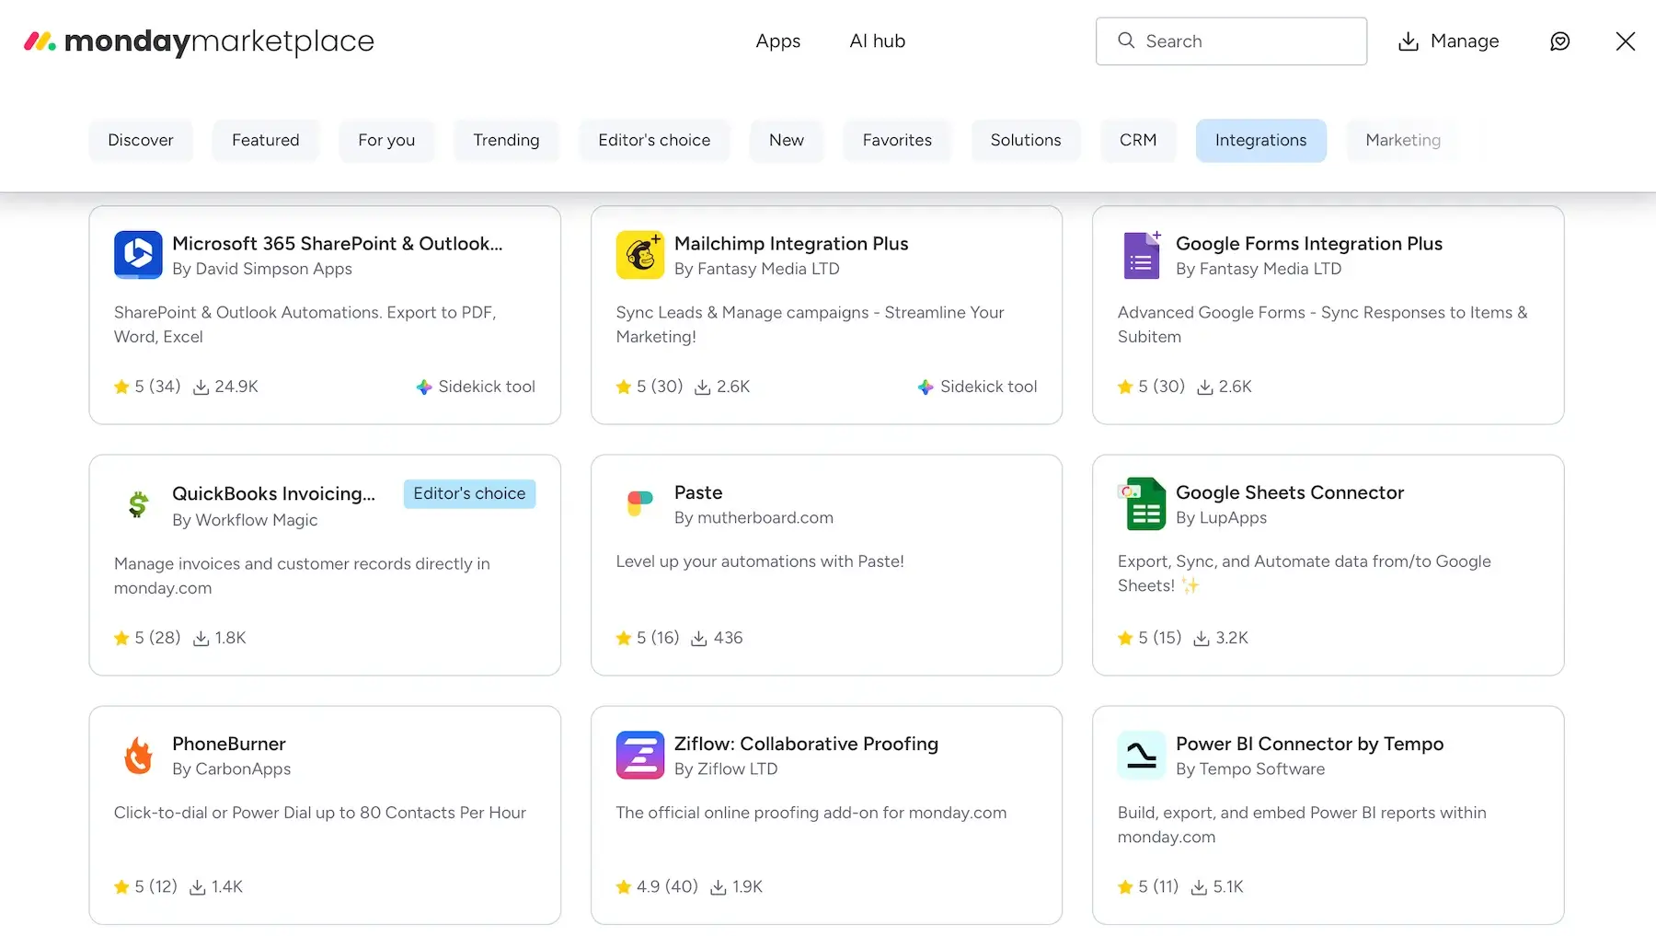
Task: Click the star icon on QuickBooks card
Action: [x=121, y=638]
